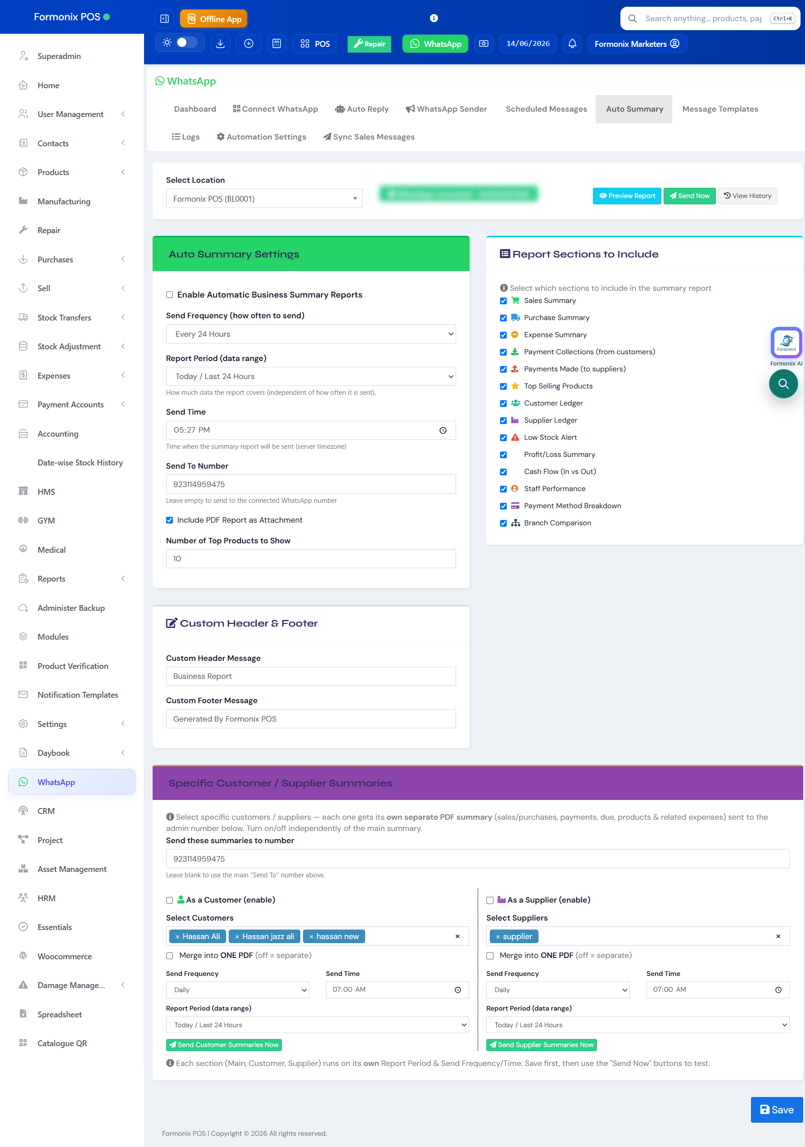Expand User Management in sidebar
The height and width of the screenshot is (1147, 805).
[x=72, y=114]
